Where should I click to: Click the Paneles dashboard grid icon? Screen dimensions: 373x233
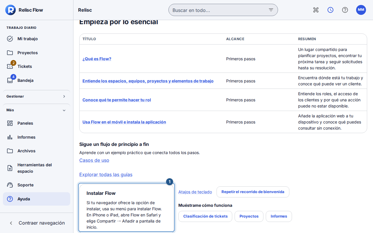coord(10,123)
